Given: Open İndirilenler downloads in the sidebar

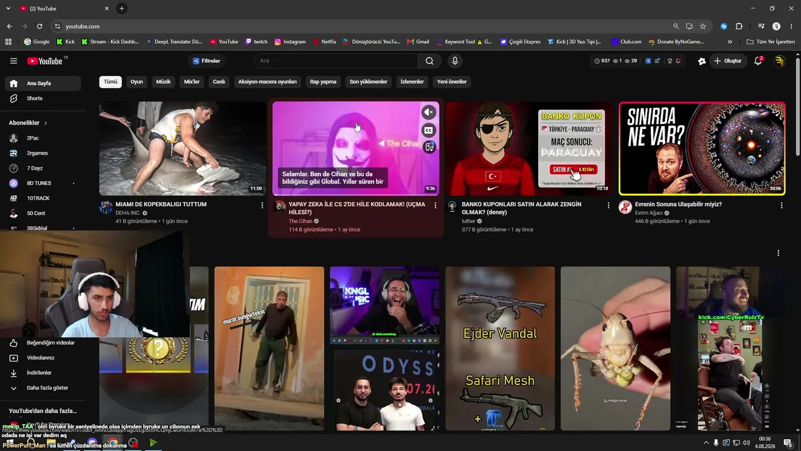Looking at the screenshot, I should [x=43, y=373].
